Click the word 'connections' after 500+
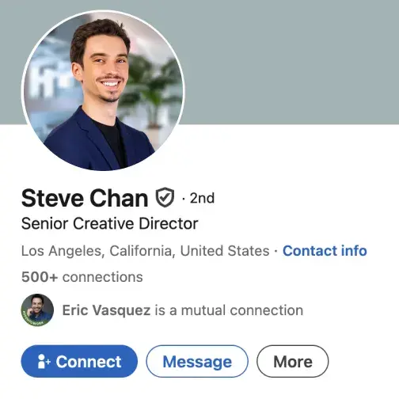 [103, 277]
